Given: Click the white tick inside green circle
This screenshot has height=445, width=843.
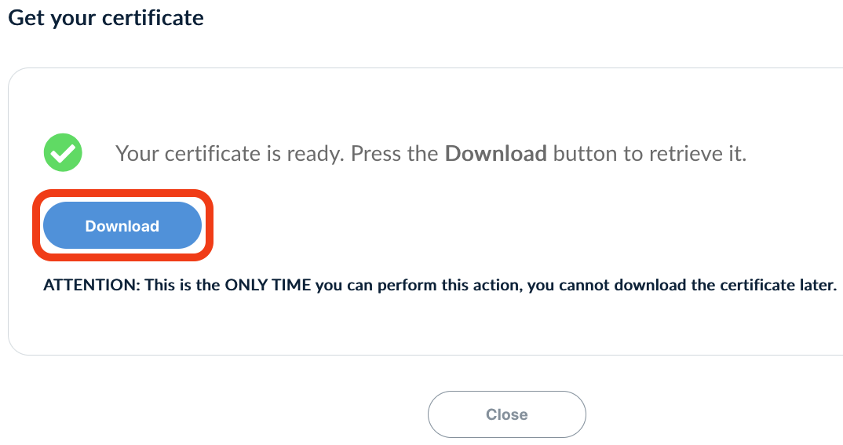Looking at the screenshot, I should coord(63,154).
